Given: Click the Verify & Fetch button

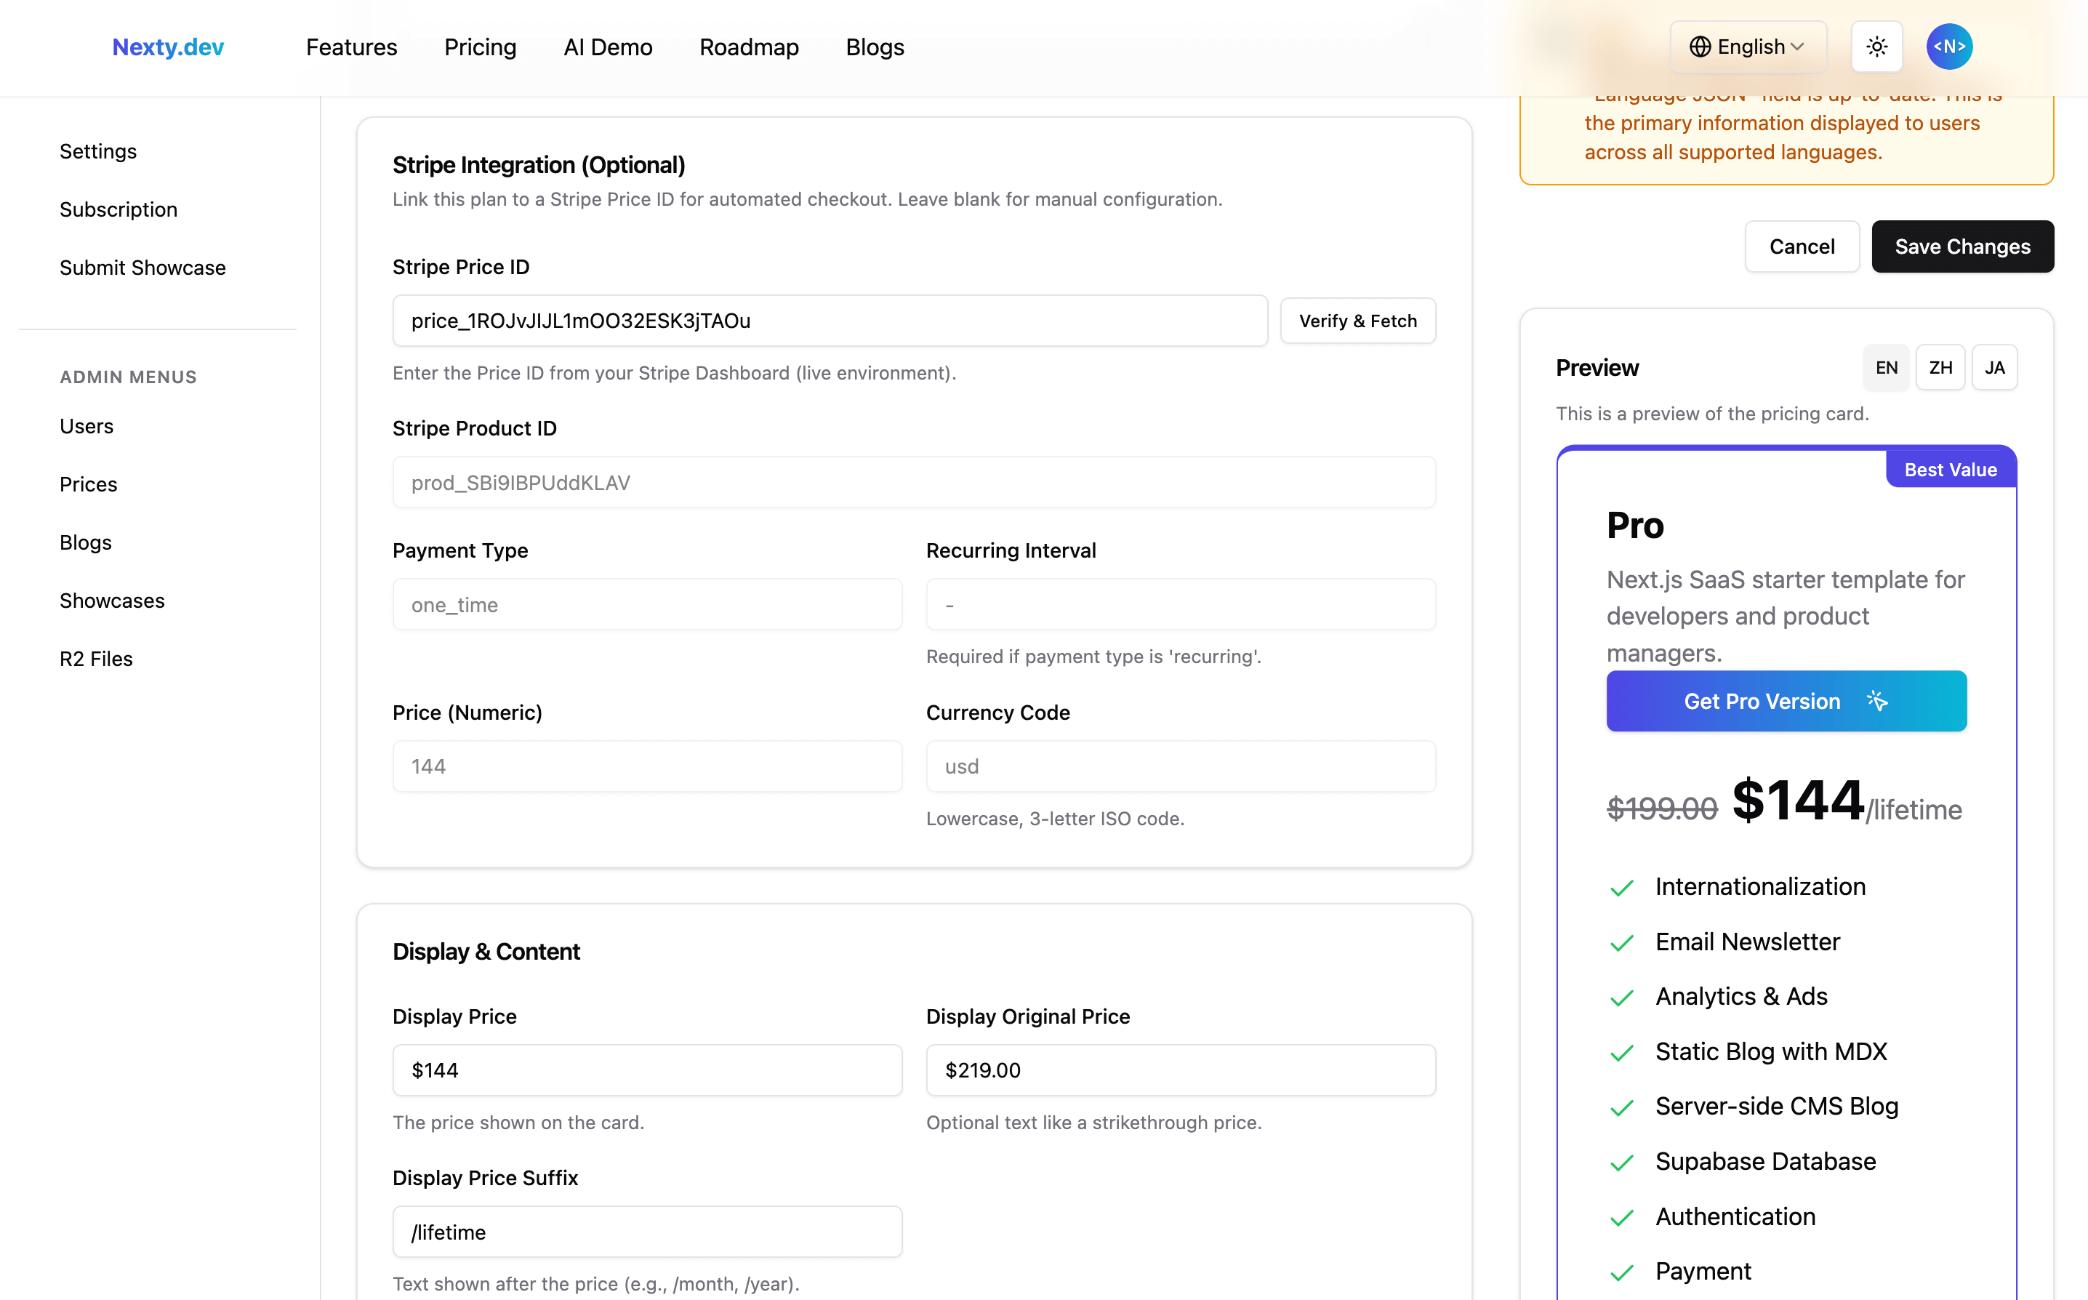Looking at the screenshot, I should point(1357,321).
